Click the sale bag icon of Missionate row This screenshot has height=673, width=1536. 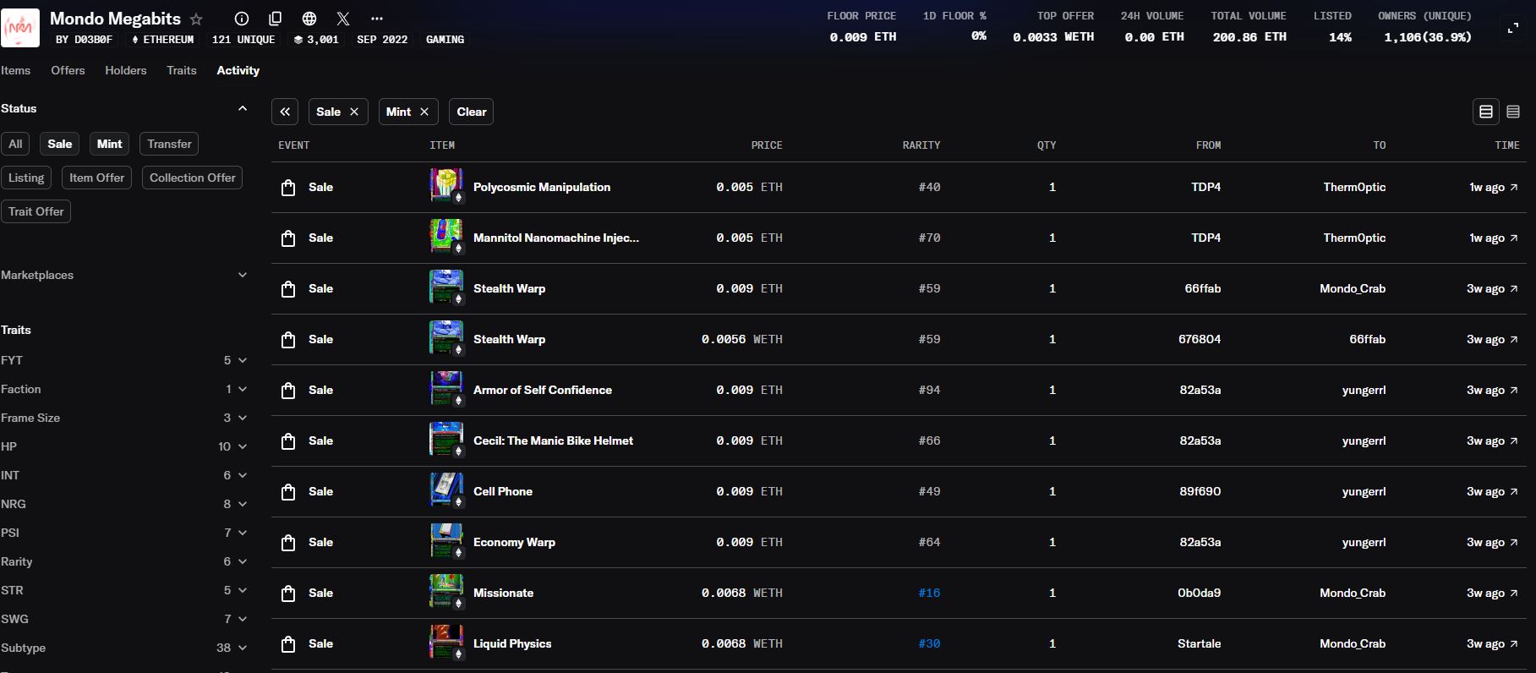[288, 594]
